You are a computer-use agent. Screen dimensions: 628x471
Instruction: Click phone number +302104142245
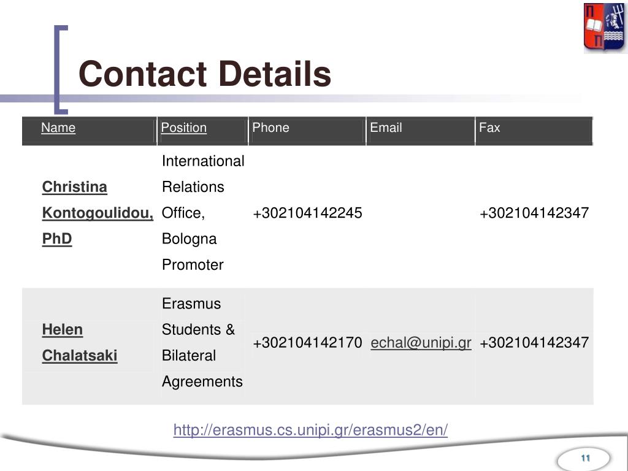tap(307, 213)
